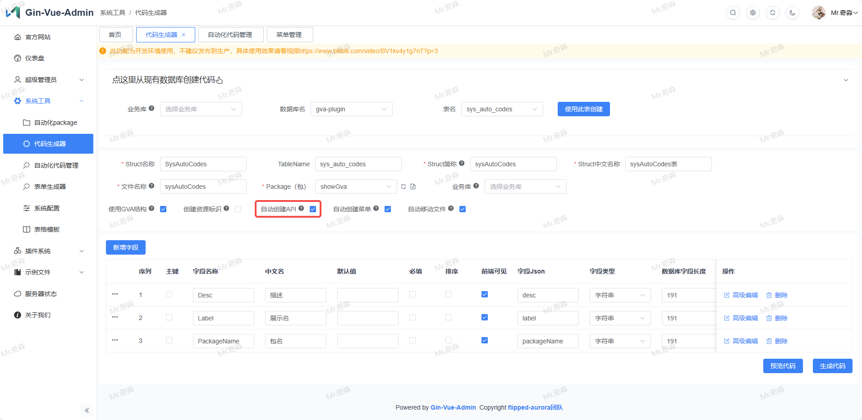This screenshot has height=420, width=862.
Task: Enable the 创建资源标识 checkbox
Action: (238, 209)
